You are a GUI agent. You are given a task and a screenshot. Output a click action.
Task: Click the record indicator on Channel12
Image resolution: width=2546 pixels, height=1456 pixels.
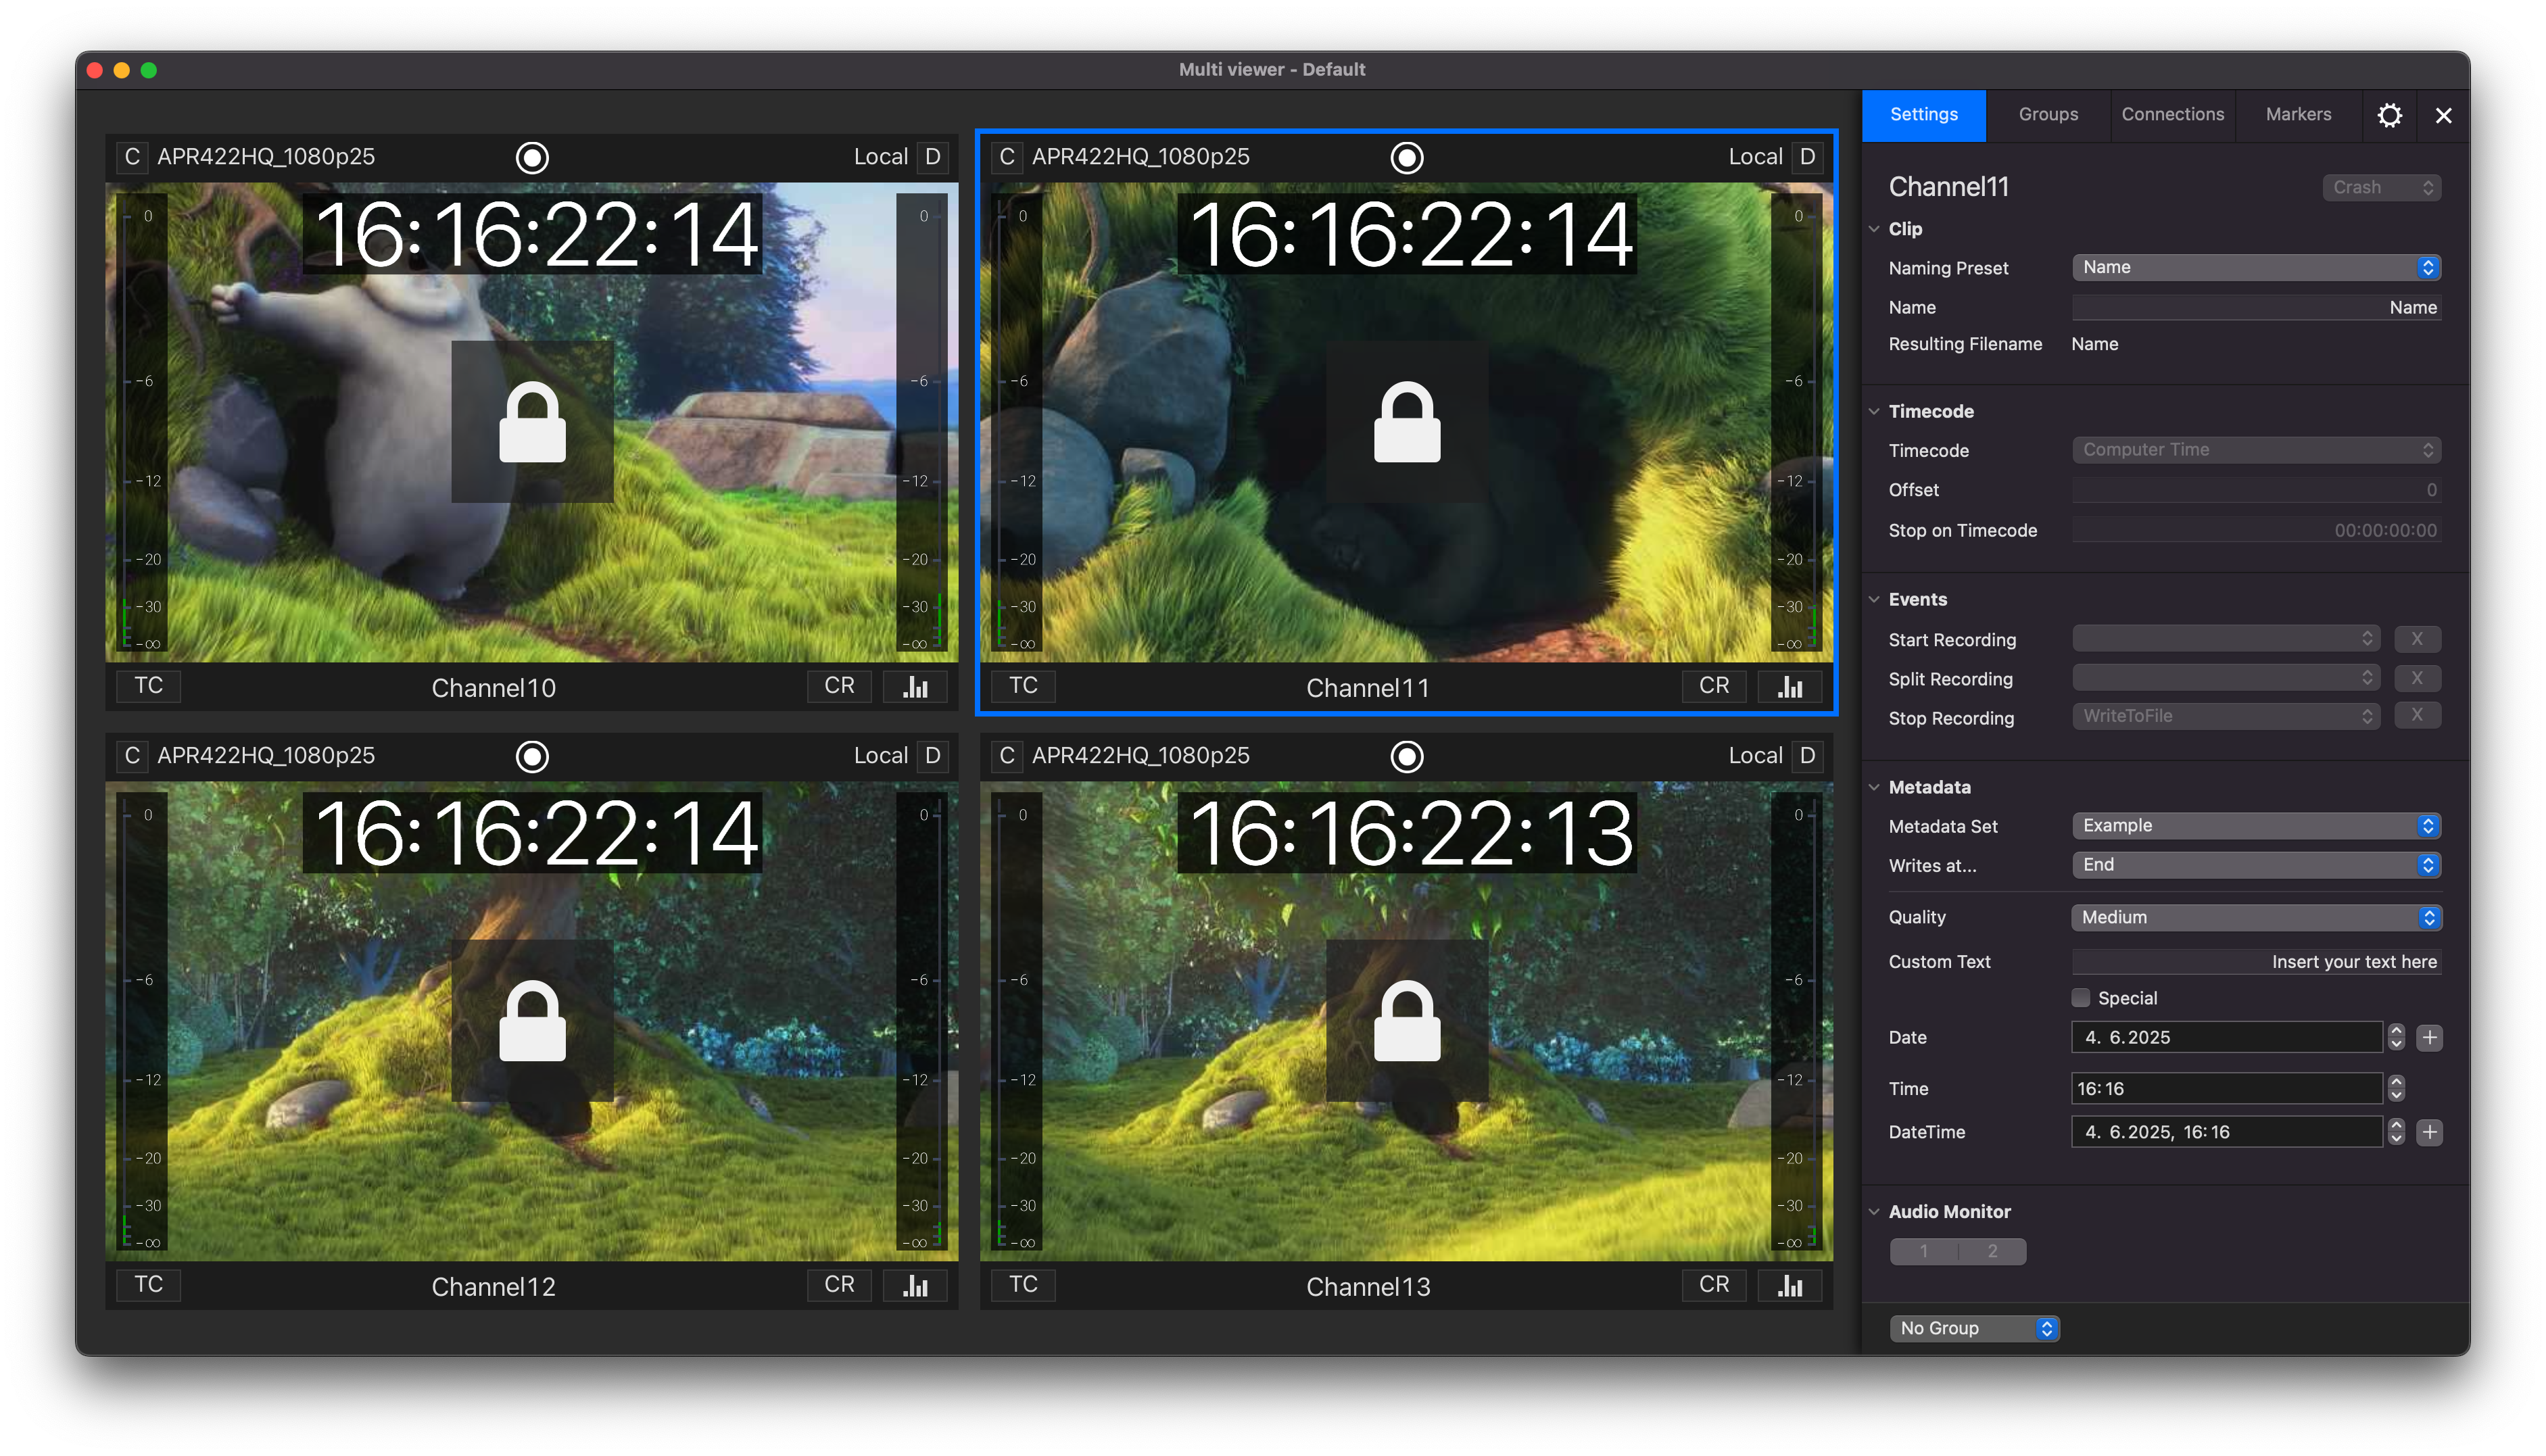532,756
